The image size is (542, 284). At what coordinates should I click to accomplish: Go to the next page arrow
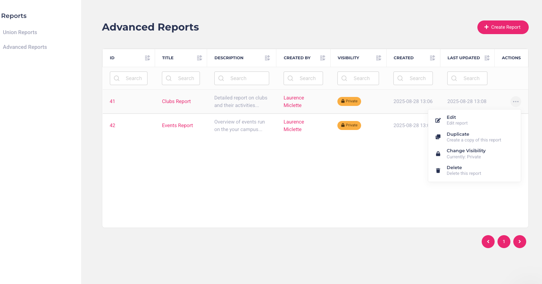pos(520,242)
